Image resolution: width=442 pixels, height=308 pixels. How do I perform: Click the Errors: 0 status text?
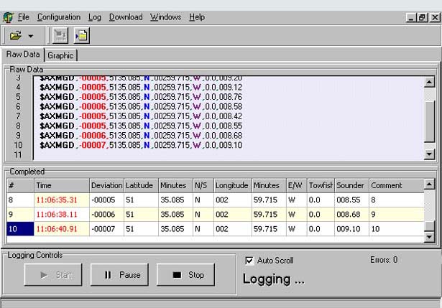pyautogui.click(x=384, y=260)
